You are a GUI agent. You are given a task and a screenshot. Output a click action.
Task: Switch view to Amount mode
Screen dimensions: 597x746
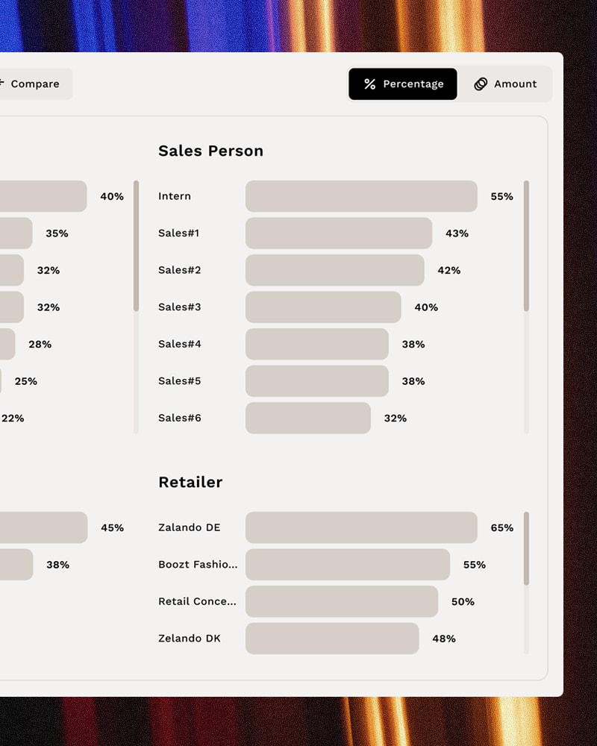pyautogui.click(x=506, y=84)
